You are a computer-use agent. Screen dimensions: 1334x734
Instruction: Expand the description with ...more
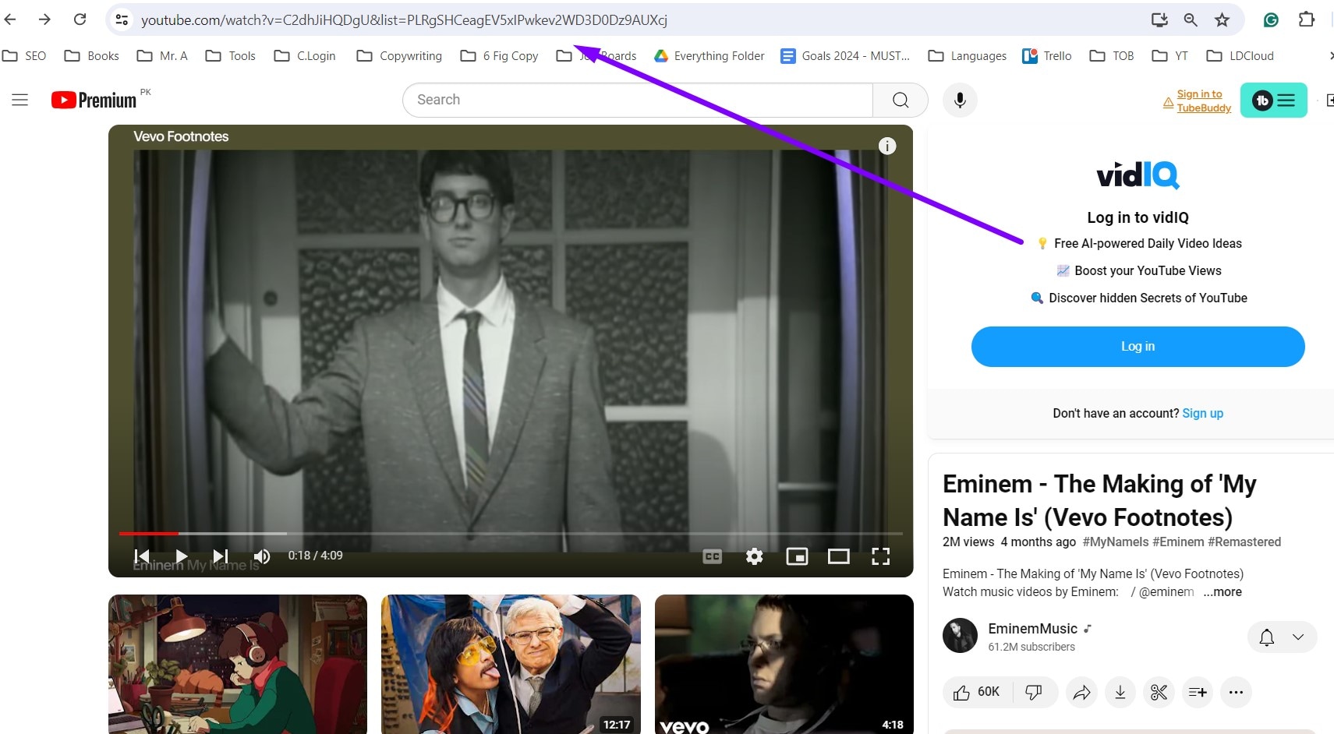pos(1223,592)
